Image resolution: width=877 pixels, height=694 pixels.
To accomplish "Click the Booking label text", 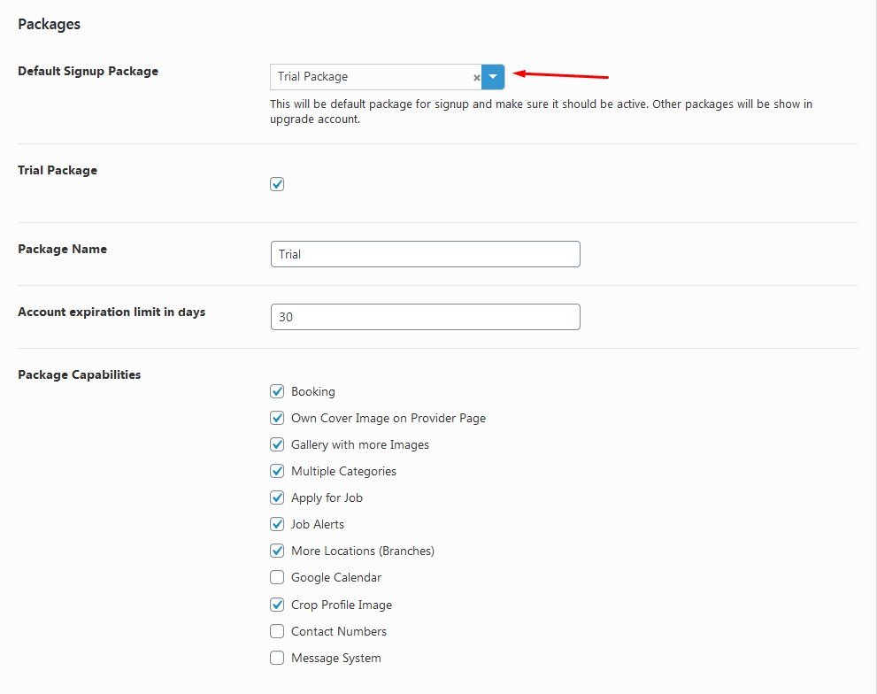I will (313, 392).
